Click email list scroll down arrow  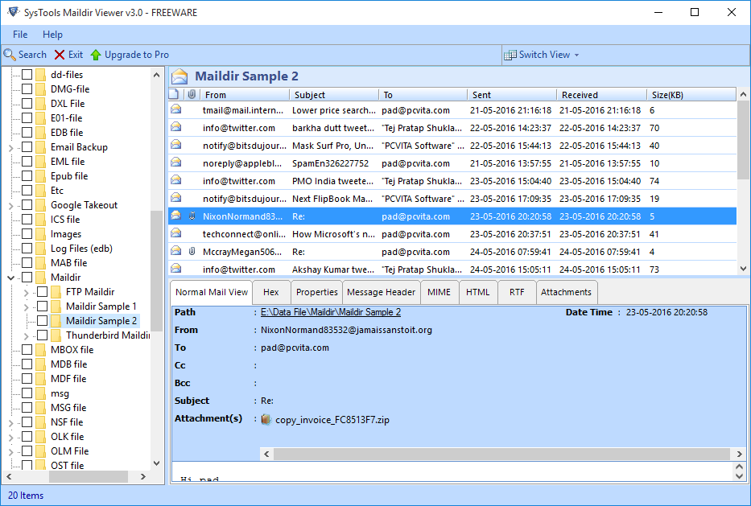(743, 269)
